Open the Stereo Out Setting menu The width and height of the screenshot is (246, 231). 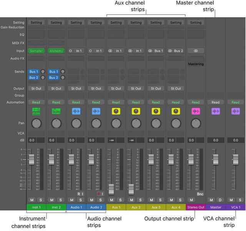point(196,23)
